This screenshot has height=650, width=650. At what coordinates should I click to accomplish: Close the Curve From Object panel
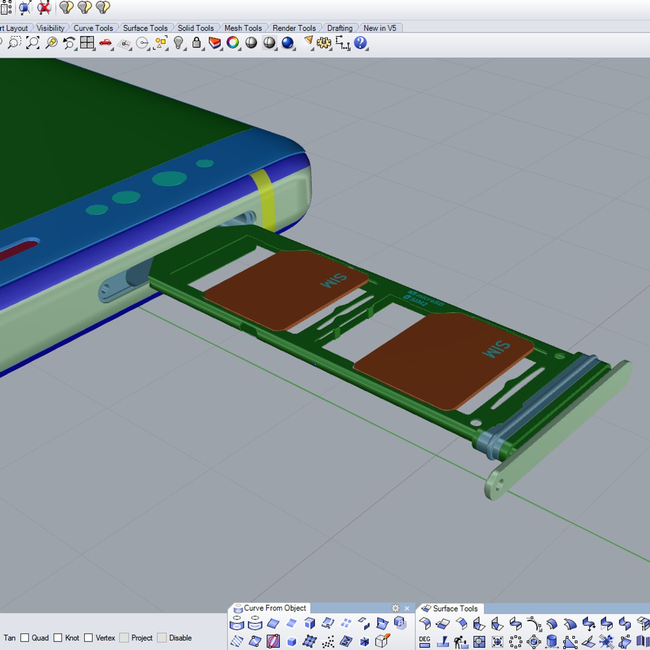pyautogui.click(x=407, y=608)
